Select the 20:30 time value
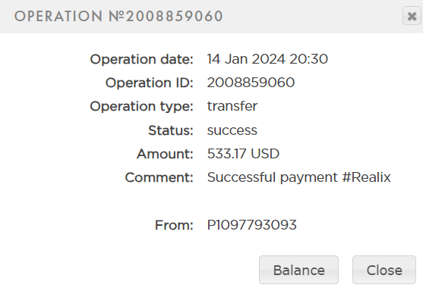 308,59
